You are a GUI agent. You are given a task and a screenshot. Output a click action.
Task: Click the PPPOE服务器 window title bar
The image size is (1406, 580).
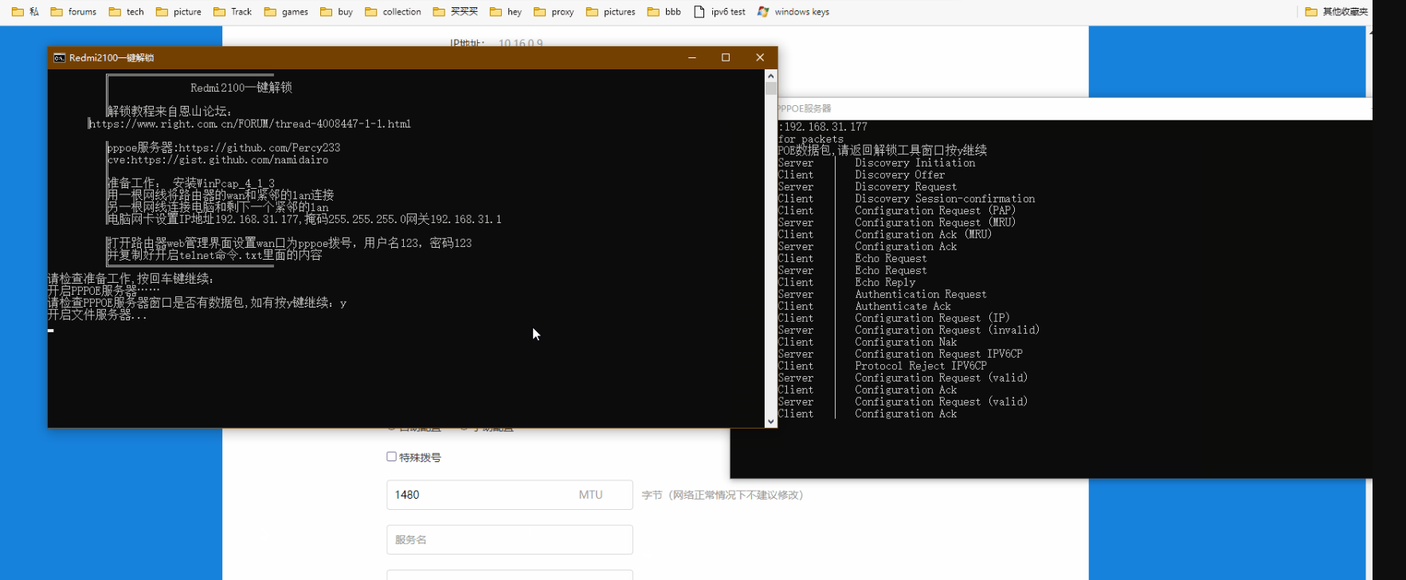(x=1075, y=108)
